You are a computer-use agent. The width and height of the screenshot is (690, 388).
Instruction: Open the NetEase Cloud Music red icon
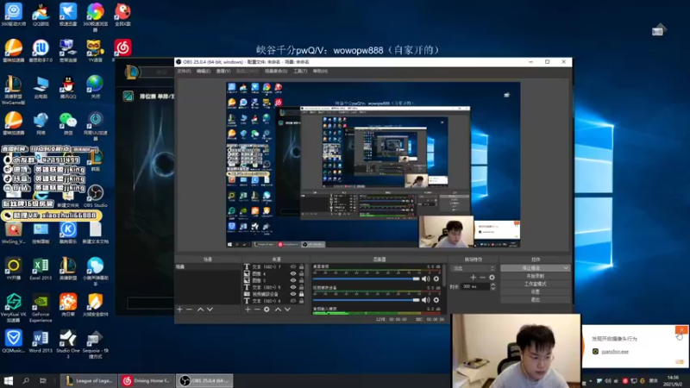coord(122,48)
